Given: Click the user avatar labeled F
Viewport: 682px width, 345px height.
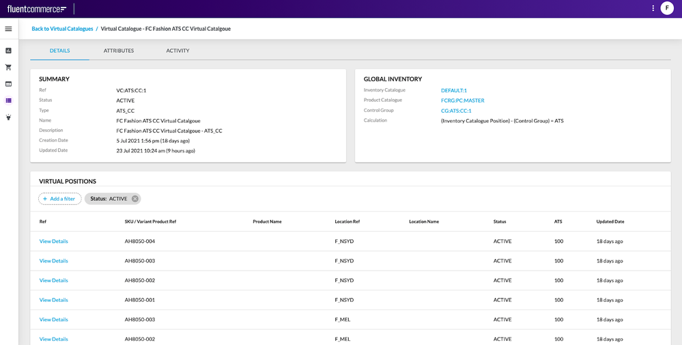Looking at the screenshot, I should click(667, 8).
